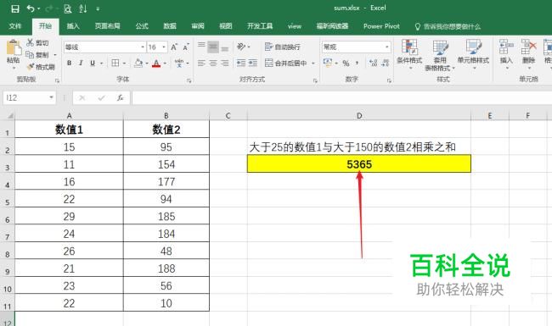Screen dimensions: 552x326
Task: Increase font size with large A icon
Action: (x=174, y=47)
